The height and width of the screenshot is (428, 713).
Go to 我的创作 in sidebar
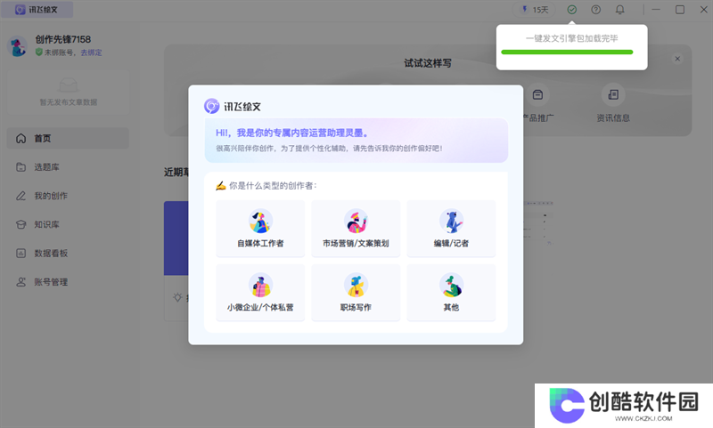(68, 196)
